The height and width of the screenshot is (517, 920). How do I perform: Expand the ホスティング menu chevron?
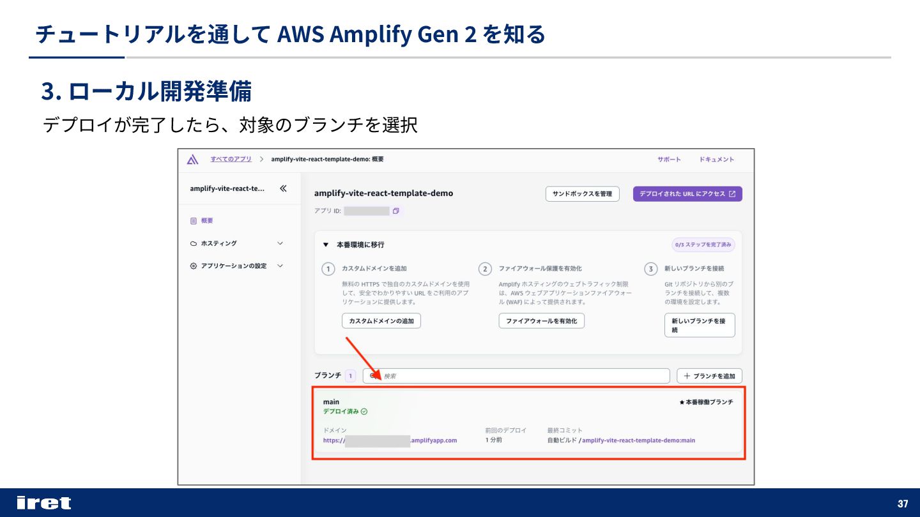(x=280, y=243)
